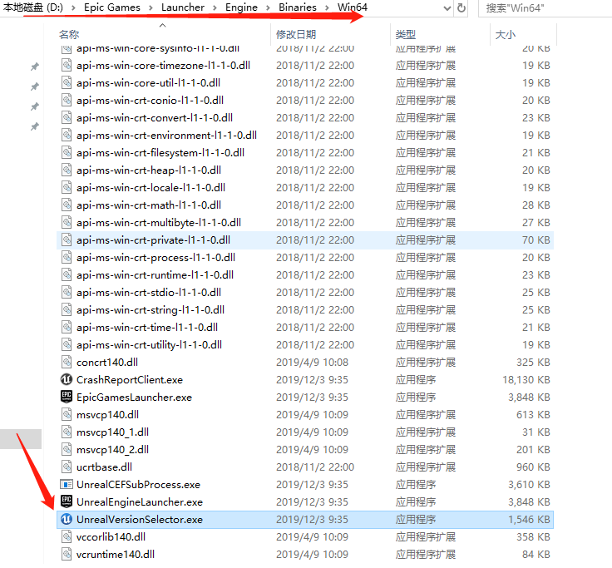Click the 搜索"Win64" search box
Image resolution: width=612 pixels, height=568 pixels.
tap(545, 8)
